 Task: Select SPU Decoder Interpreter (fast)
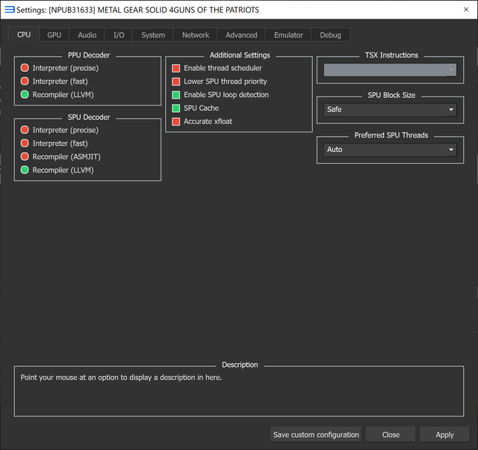pyautogui.click(x=54, y=144)
